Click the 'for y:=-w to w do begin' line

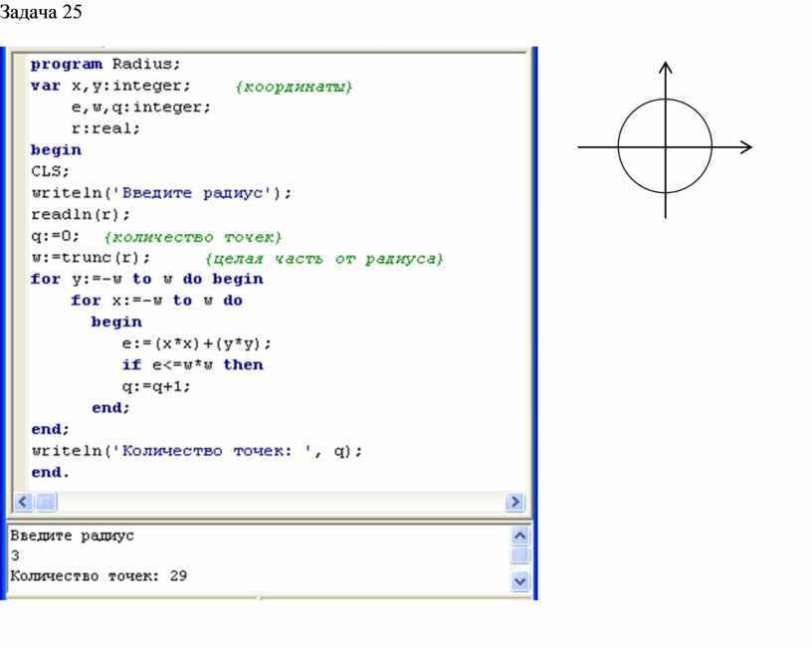146,279
